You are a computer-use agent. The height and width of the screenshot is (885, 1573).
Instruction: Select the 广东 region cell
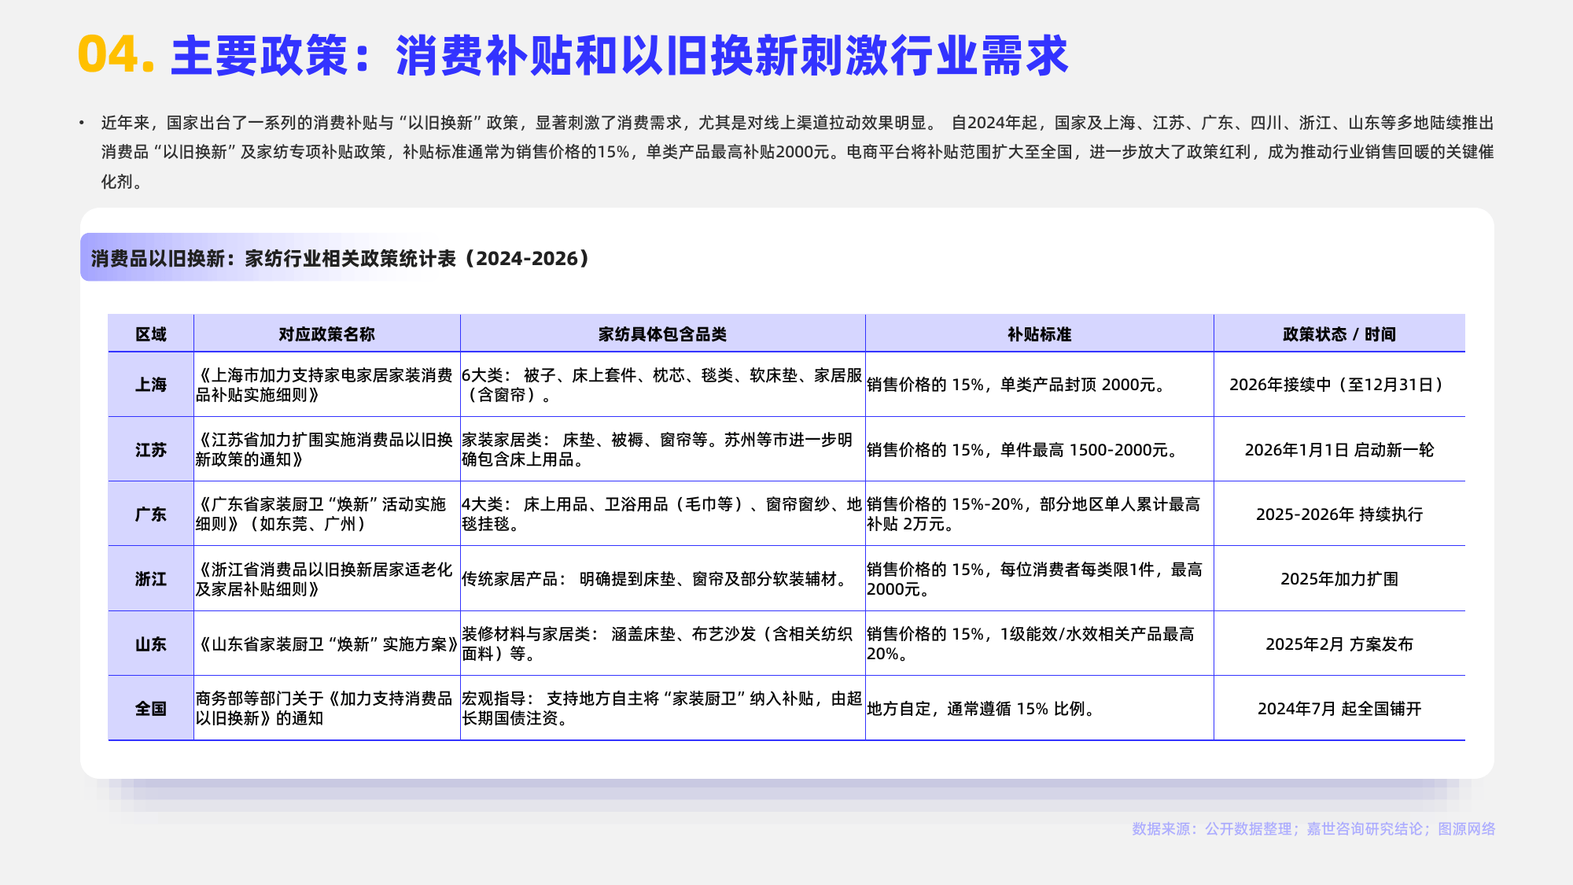[151, 514]
